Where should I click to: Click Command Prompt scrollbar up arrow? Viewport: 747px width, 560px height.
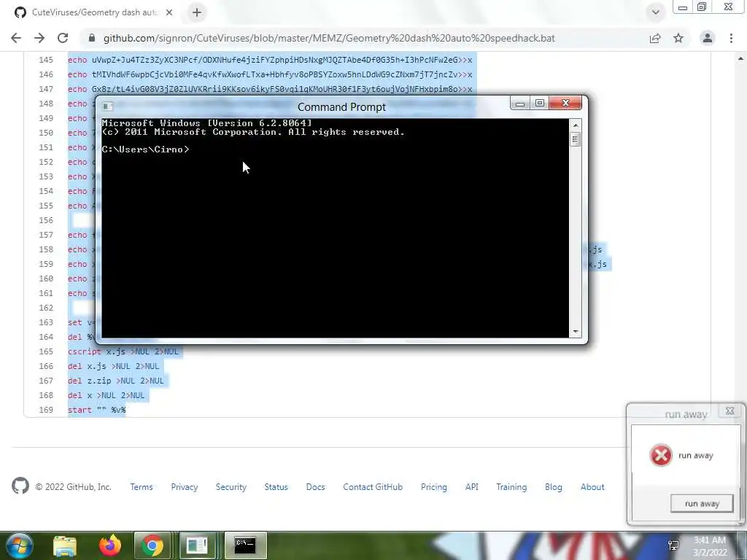576,125
